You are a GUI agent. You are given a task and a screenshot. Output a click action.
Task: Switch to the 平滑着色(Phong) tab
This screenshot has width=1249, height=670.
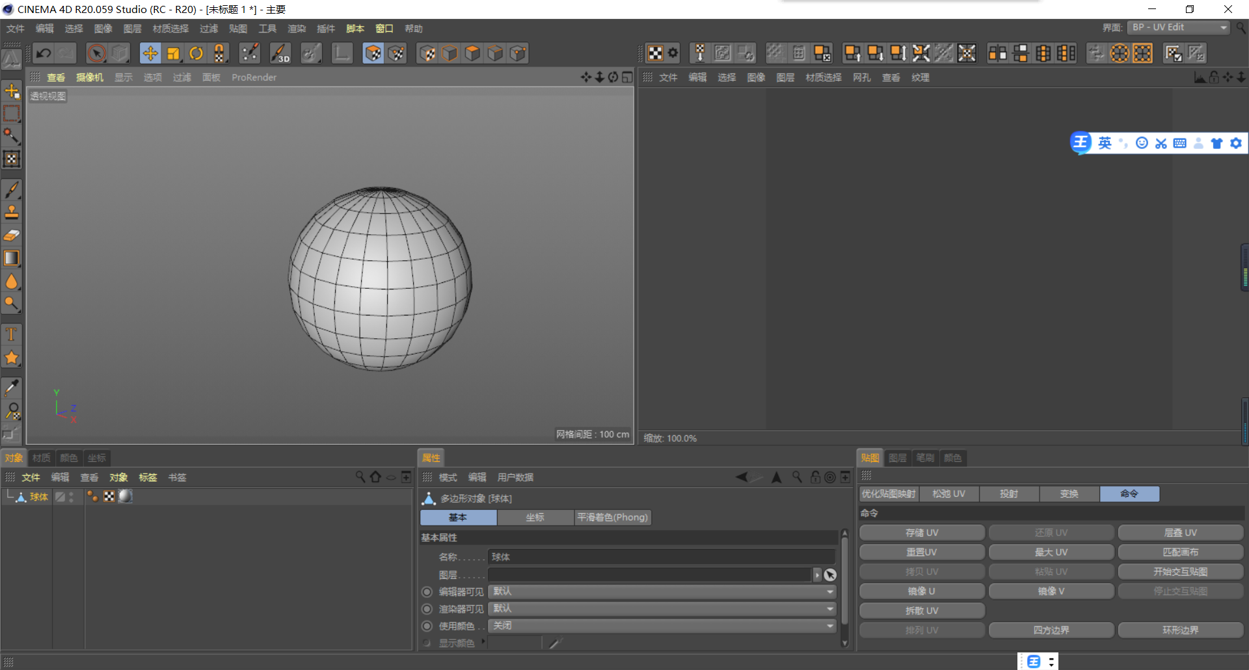(x=612, y=517)
